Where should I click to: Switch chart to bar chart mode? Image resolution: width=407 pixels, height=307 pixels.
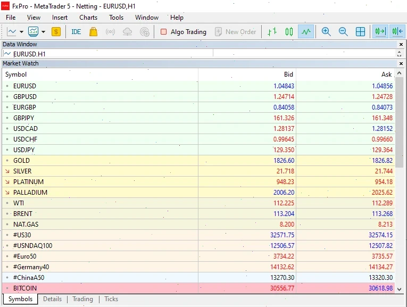coord(272,32)
